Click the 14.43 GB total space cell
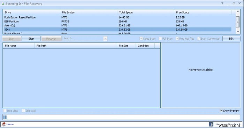 (124, 17)
